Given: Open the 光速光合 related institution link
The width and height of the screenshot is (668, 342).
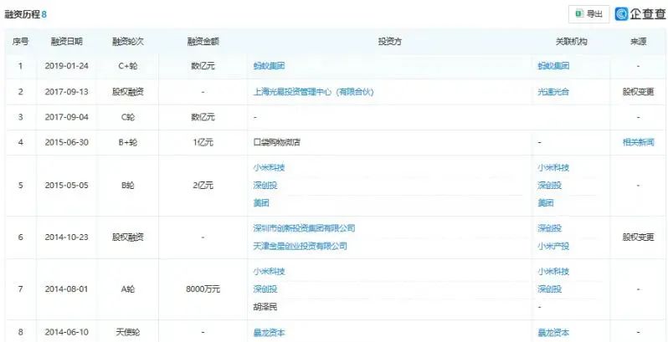Looking at the screenshot, I should 553,92.
